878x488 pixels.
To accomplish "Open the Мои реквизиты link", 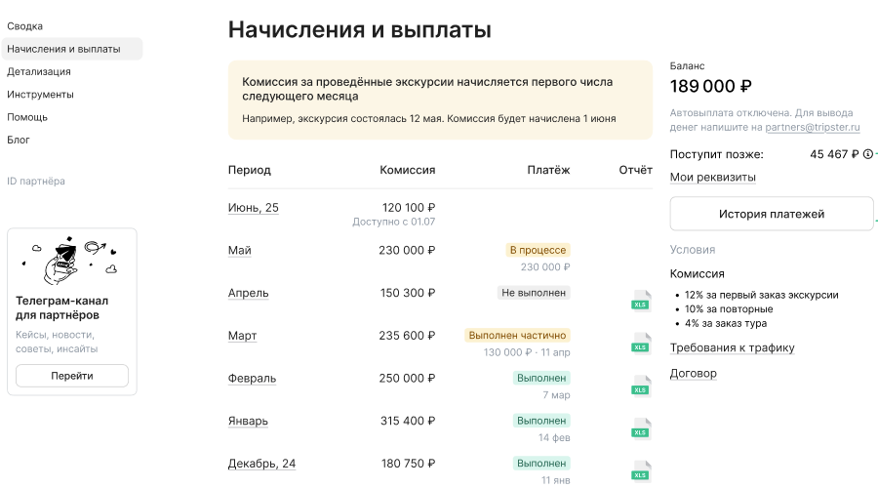I will [x=712, y=178].
